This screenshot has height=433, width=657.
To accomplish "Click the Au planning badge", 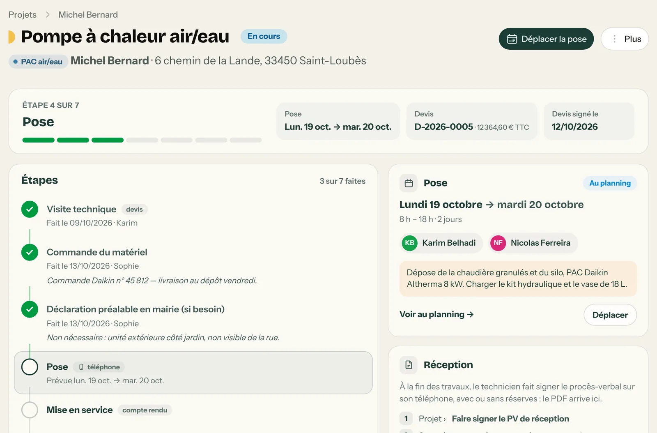I will pyautogui.click(x=610, y=183).
